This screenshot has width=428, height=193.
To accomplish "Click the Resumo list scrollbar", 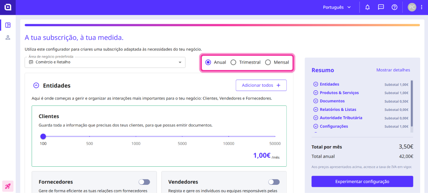I will pos(412,103).
